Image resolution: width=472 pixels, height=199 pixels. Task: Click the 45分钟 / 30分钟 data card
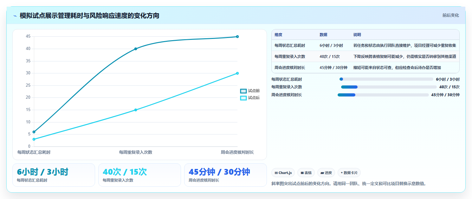pos(225,175)
